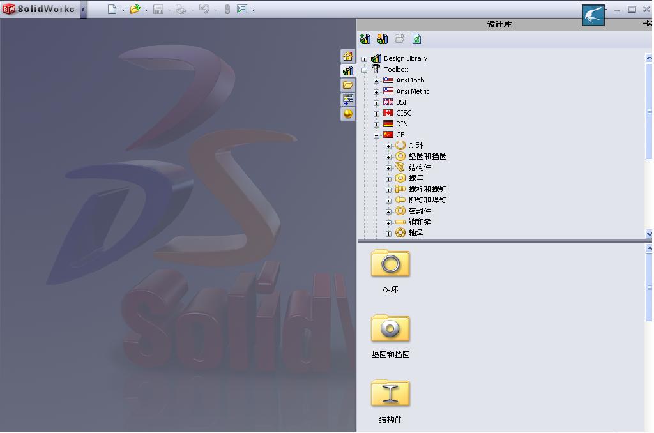Click the Save floppy disk icon
654x433 pixels.
tap(158, 9)
